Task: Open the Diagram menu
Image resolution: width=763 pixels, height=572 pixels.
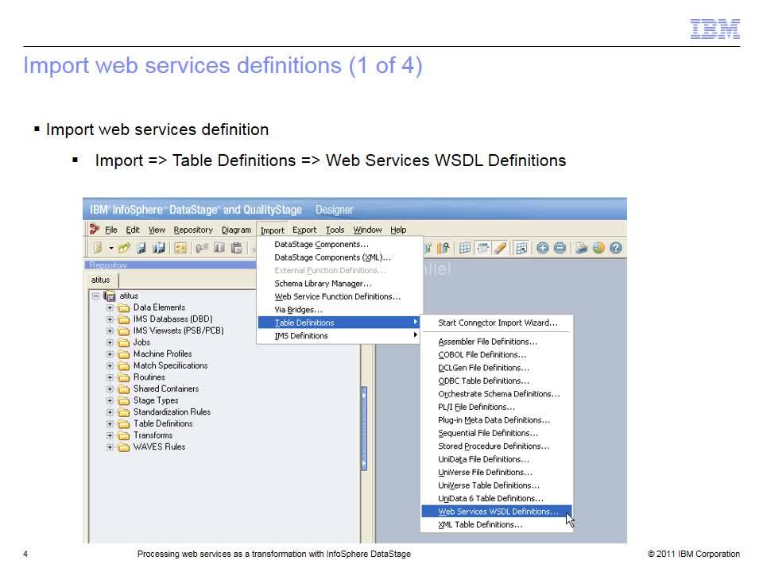Action: (237, 230)
